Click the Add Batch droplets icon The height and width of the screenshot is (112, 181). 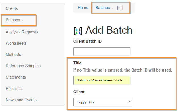click(x=78, y=31)
